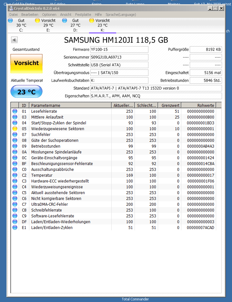Viewport: 232px width, 302px height.
Task: Select drive E: with Vorsicht status
Action: tap(48, 25)
